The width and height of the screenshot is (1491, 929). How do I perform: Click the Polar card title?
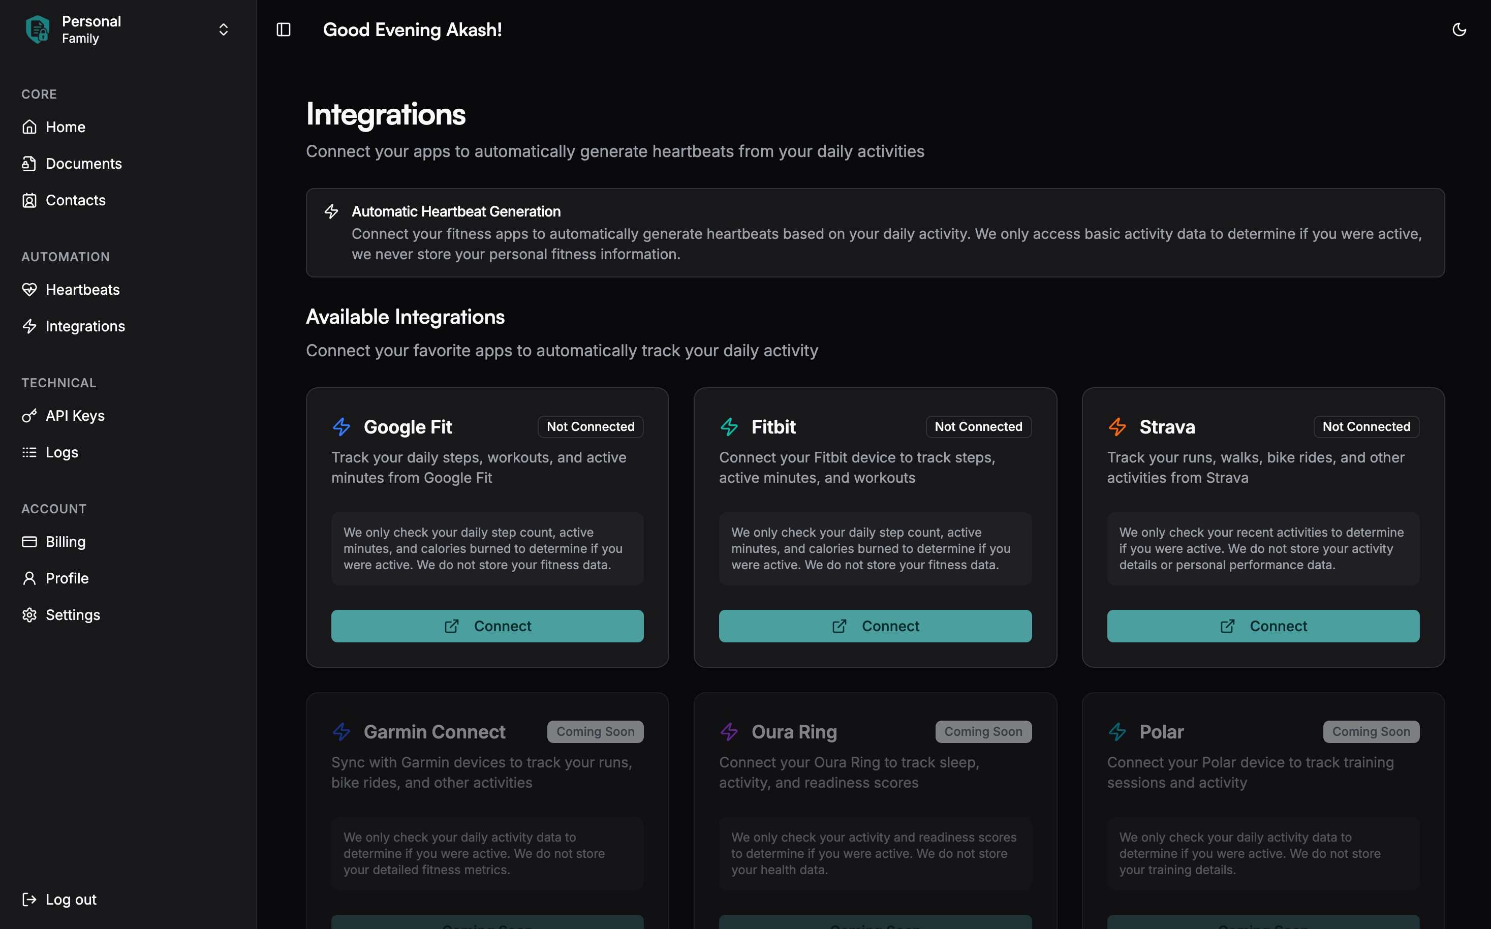pos(1162,732)
